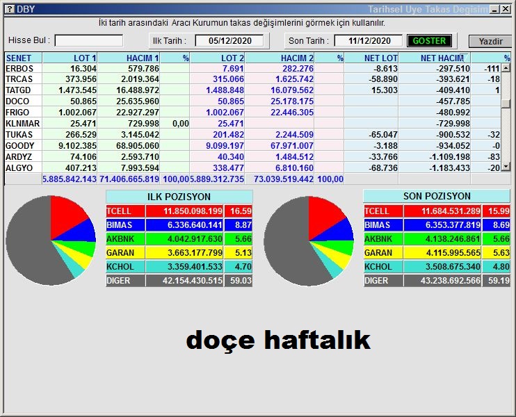Click ILK POZISYON panel header

(x=179, y=197)
